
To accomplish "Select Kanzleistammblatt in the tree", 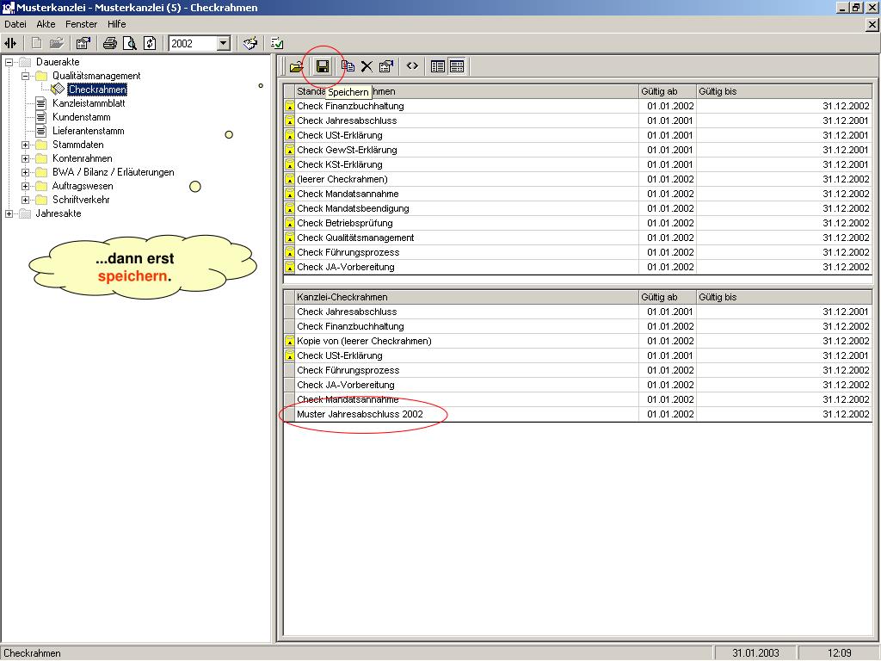I will coord(89,103).
